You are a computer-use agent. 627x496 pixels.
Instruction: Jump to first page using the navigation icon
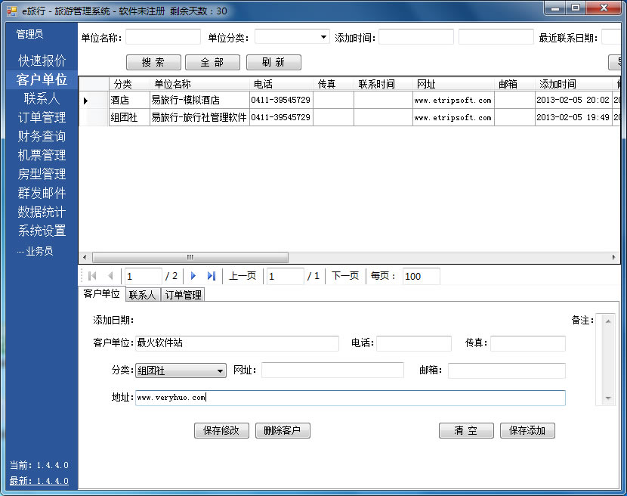pos(92,276)
